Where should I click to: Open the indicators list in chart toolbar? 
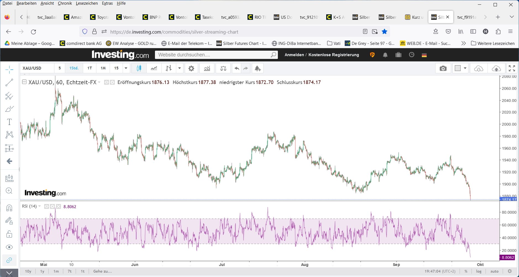click(x=207, y=68)
